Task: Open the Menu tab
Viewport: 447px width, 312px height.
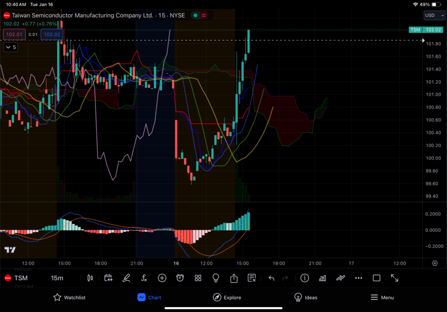Action: [382, 298]
